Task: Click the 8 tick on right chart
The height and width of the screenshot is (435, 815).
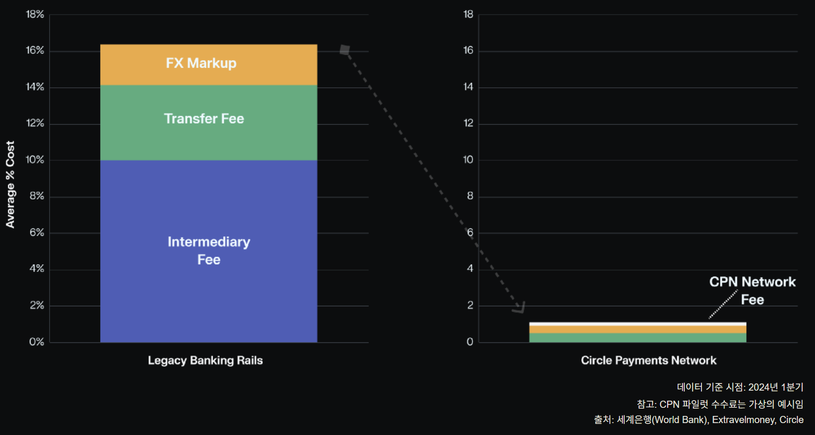Action: [470, 196]
